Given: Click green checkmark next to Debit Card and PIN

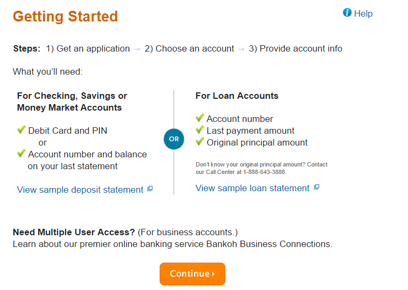Looking at the screenshot, I should click(22, 129).
